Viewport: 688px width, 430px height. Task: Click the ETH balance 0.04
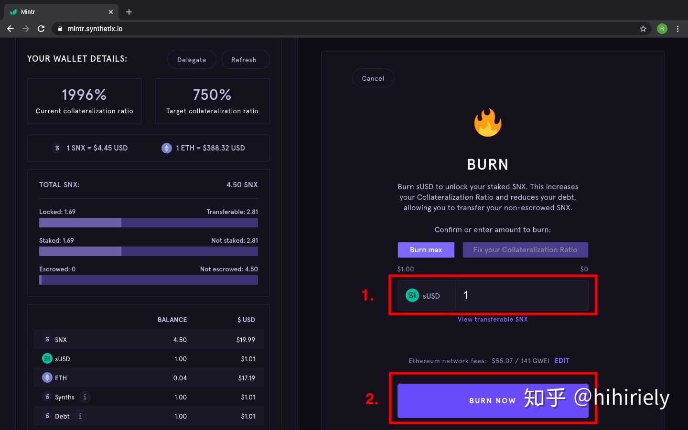[x=180, y=378]
